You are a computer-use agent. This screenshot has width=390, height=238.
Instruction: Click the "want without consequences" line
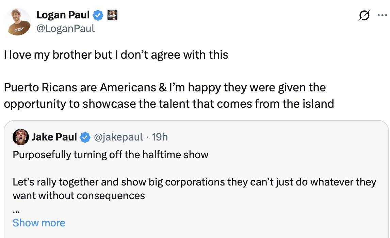(x=79, y=196)
